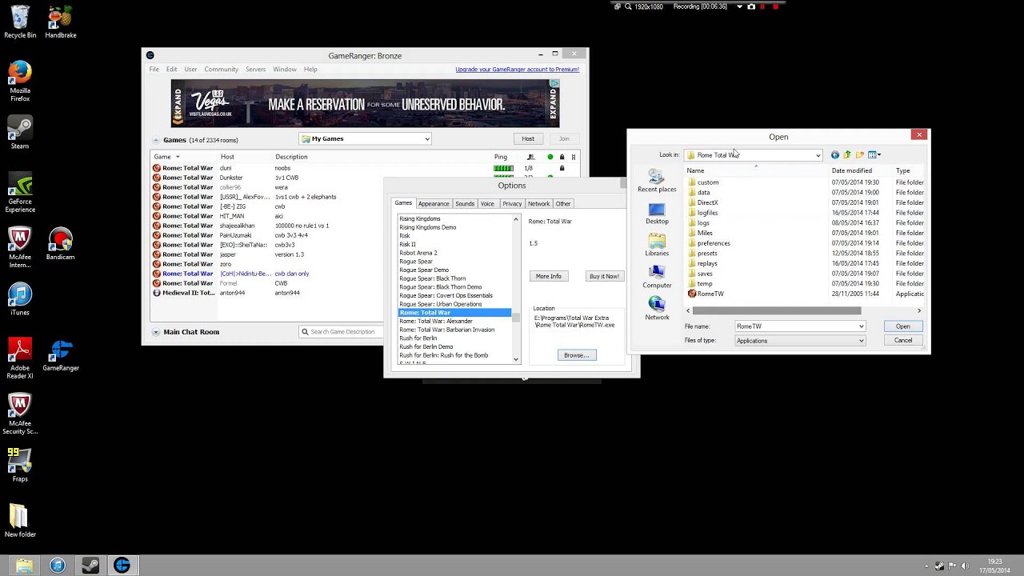This screenshot has width=1024, height=576.
Task: Select GameRanger desktop icon
Action: [61, 356]
